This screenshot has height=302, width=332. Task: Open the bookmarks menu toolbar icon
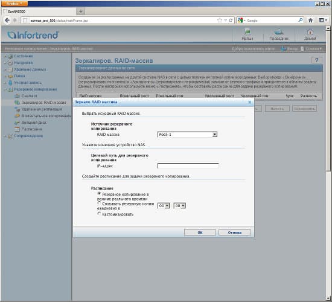point(323,21)
